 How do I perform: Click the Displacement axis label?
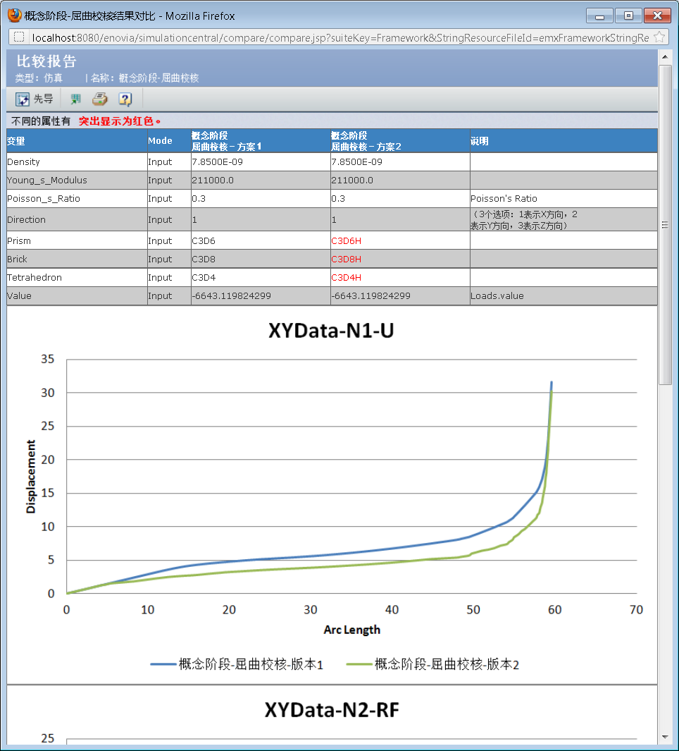pyautogui.click(x=30, y=477)
